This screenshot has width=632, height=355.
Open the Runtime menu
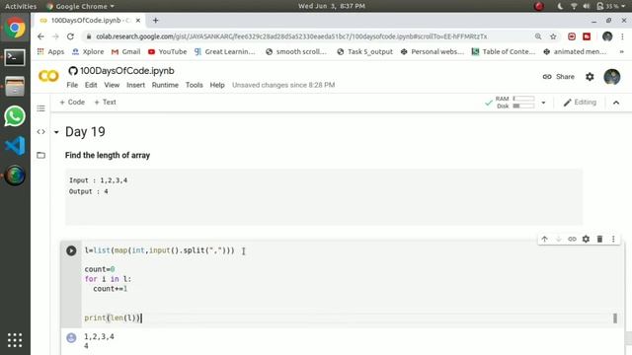coord(165,85)
